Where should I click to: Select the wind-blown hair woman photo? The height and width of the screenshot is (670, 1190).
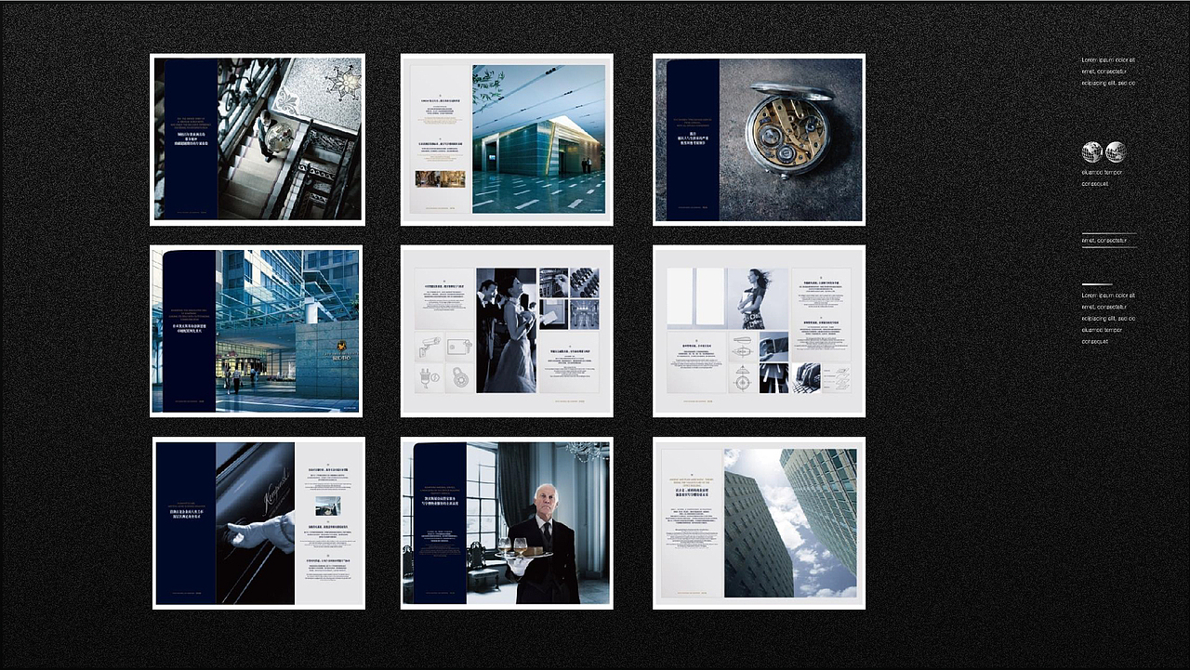click(758, 299)
